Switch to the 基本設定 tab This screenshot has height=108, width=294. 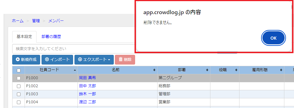pos(24,37)
